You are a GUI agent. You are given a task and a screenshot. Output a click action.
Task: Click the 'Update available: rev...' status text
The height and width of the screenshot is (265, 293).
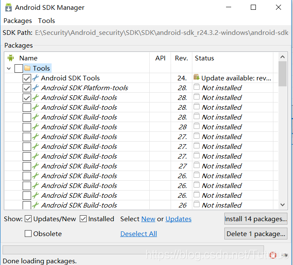236,78
